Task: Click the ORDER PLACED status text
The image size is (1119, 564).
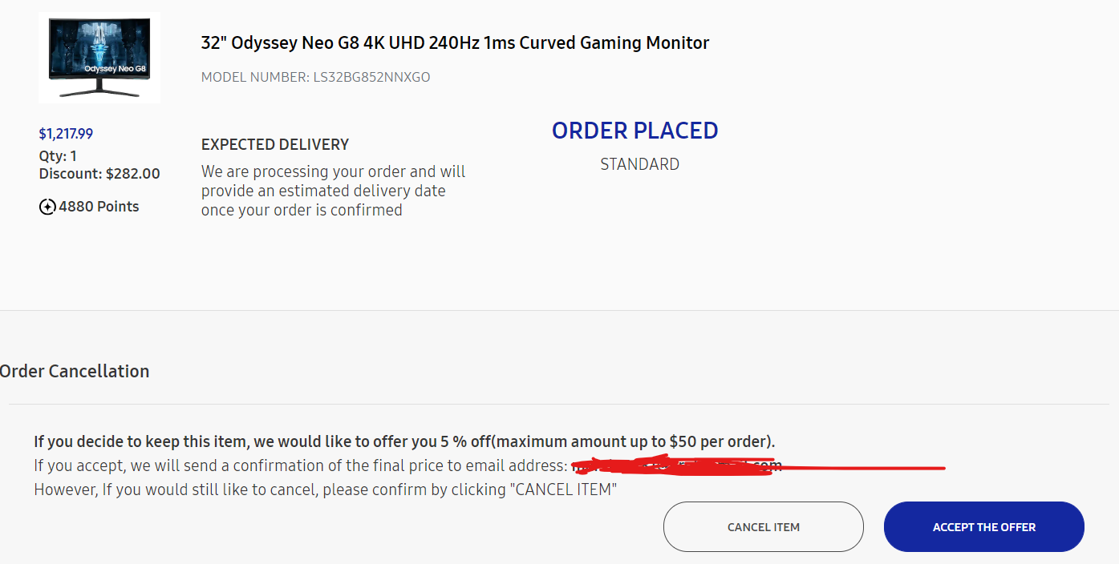Action: 635,131
